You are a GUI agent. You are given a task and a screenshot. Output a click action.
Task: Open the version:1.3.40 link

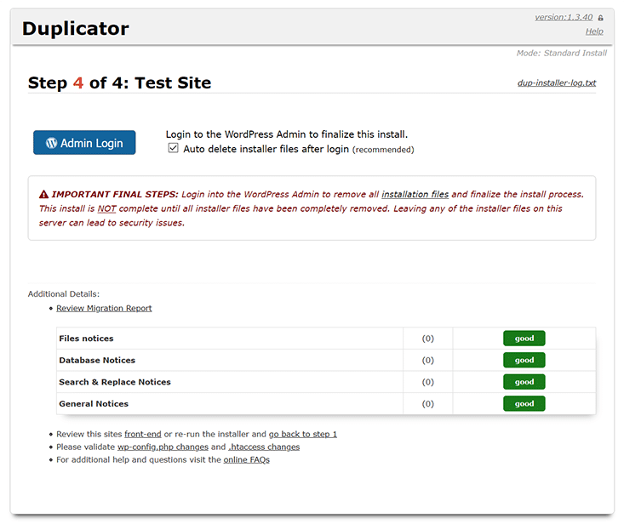coord(564,17)
